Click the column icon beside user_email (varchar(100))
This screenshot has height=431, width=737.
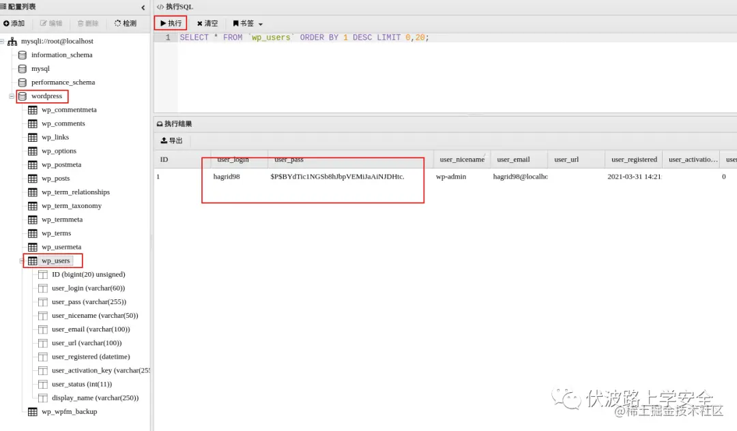point(43,329)
